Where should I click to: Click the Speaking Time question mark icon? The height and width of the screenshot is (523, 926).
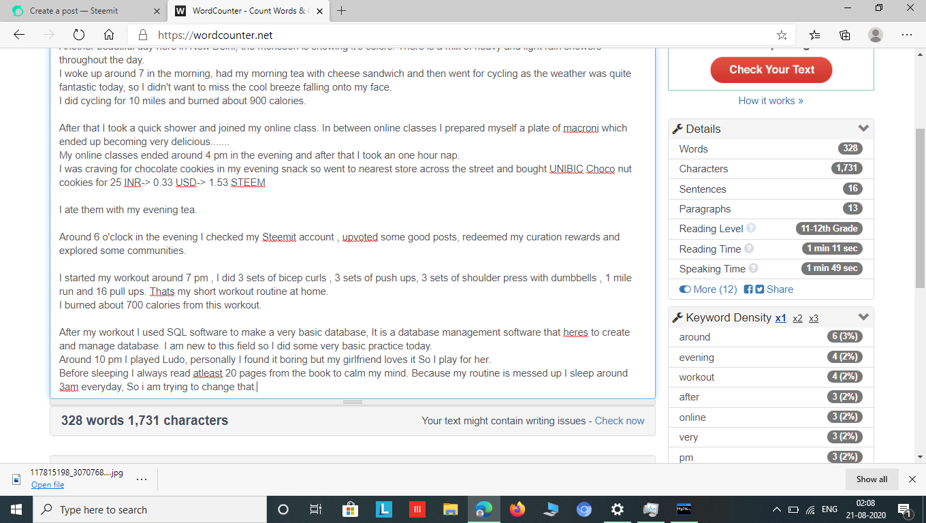click(x=754, y=268)
